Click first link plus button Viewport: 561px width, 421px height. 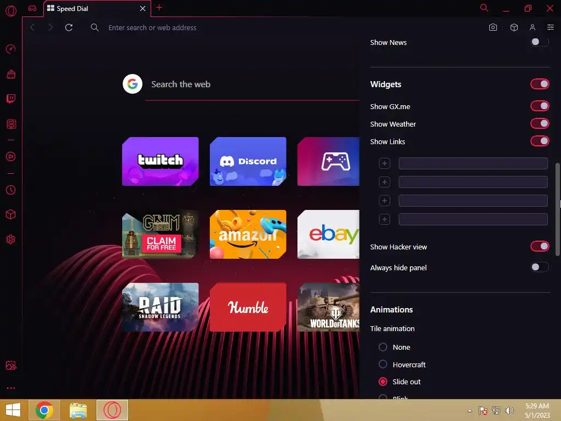coord(385,163)
